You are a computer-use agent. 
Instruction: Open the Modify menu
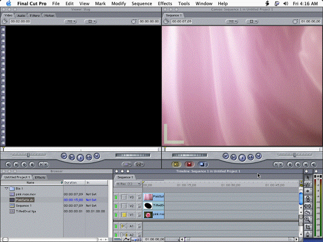click(x=119, y=3)
